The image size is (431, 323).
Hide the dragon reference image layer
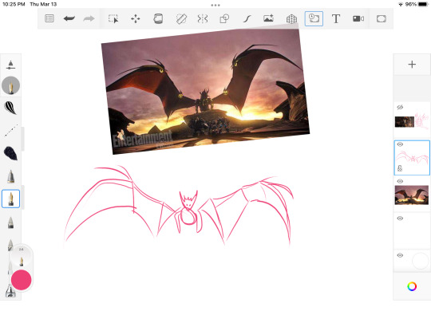(x=400, y=181)
